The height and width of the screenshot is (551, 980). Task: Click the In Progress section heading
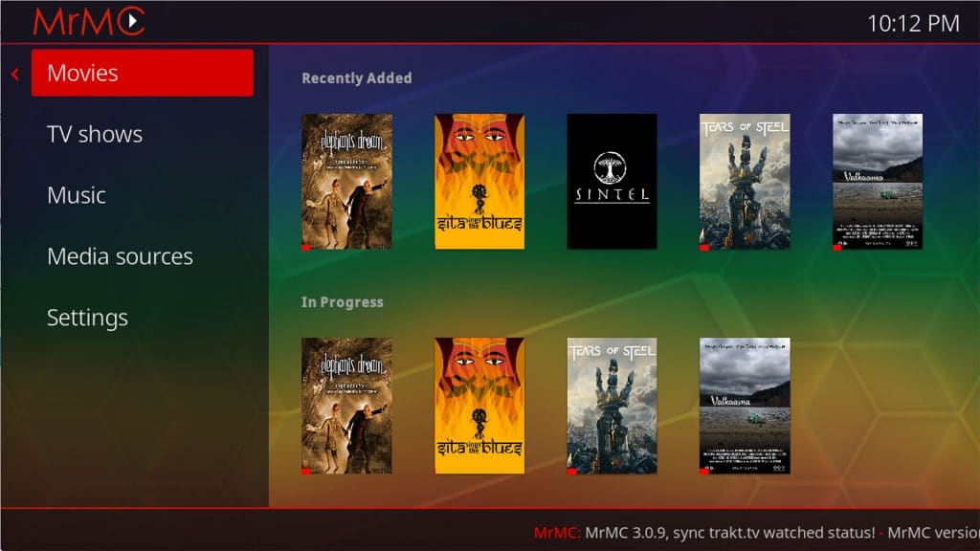(x=342, y=302)
